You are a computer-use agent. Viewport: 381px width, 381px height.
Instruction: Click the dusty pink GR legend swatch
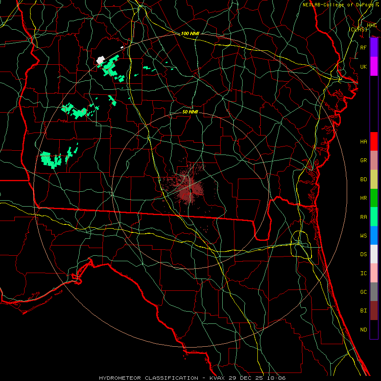[x=374, y=160]
